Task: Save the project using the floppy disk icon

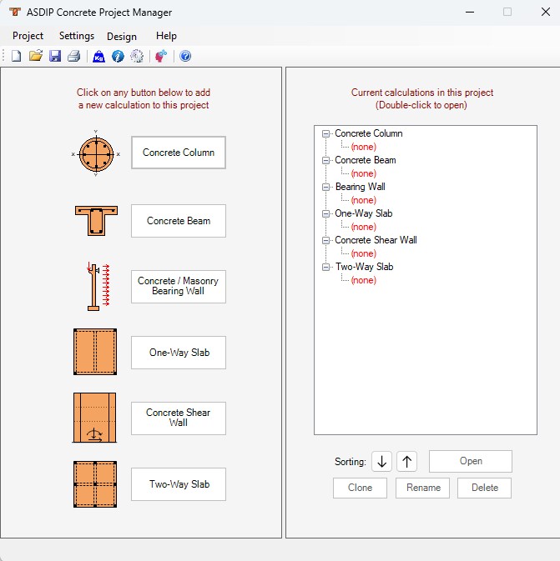Action: pos(55,56)
